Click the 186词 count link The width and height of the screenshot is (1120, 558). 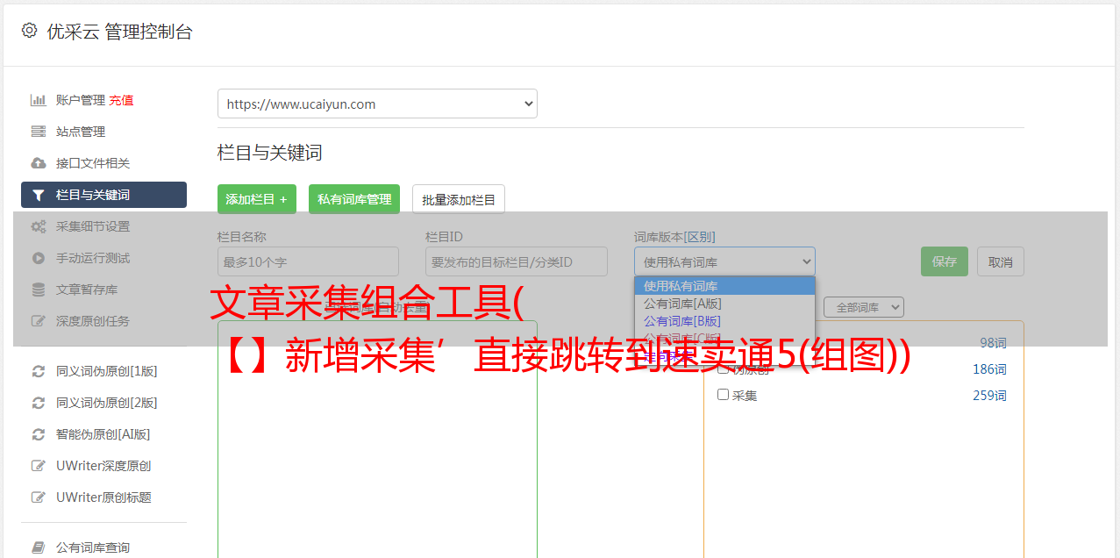(989, 368)
